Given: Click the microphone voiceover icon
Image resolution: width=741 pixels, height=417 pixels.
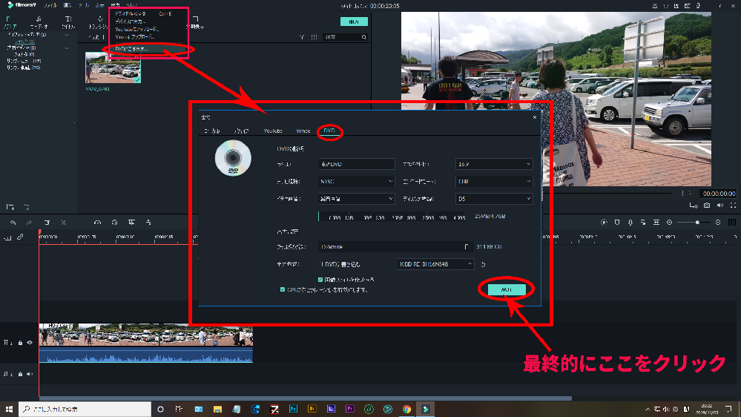Looking at the screenshot, I should (x=630, y=222).
